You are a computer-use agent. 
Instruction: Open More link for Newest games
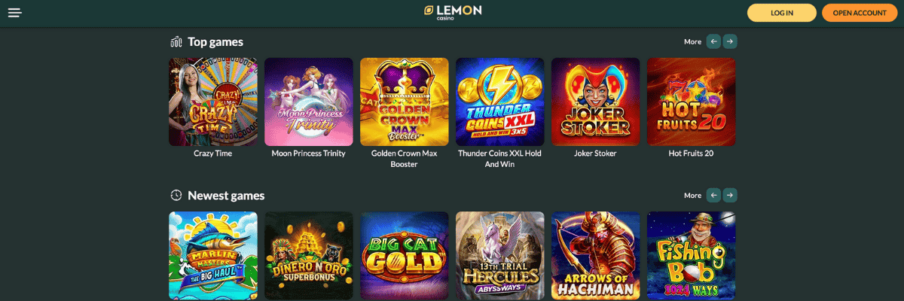pos(692,196)
